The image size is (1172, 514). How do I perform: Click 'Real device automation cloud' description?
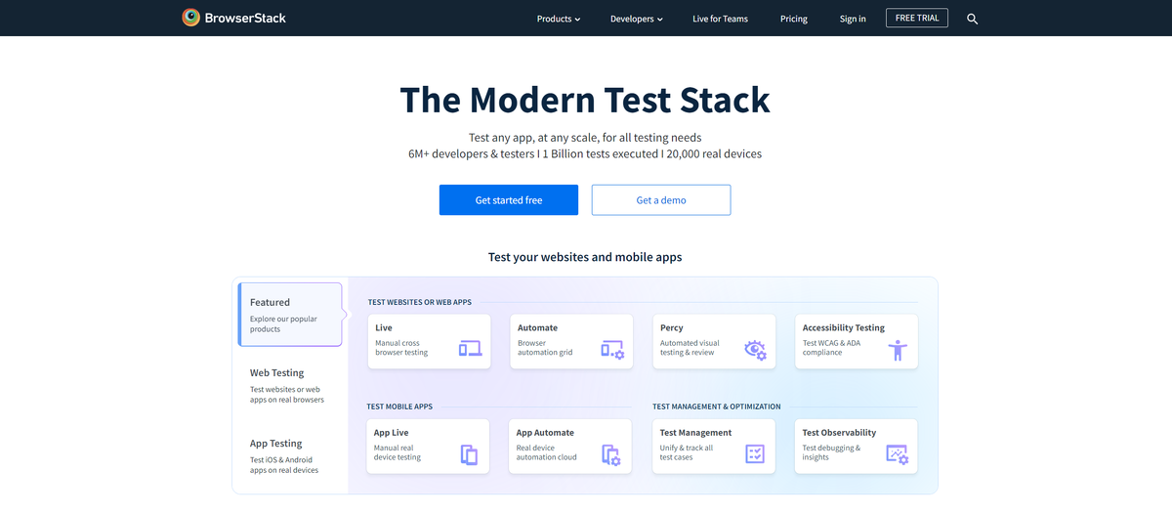(x=547, y=452)
